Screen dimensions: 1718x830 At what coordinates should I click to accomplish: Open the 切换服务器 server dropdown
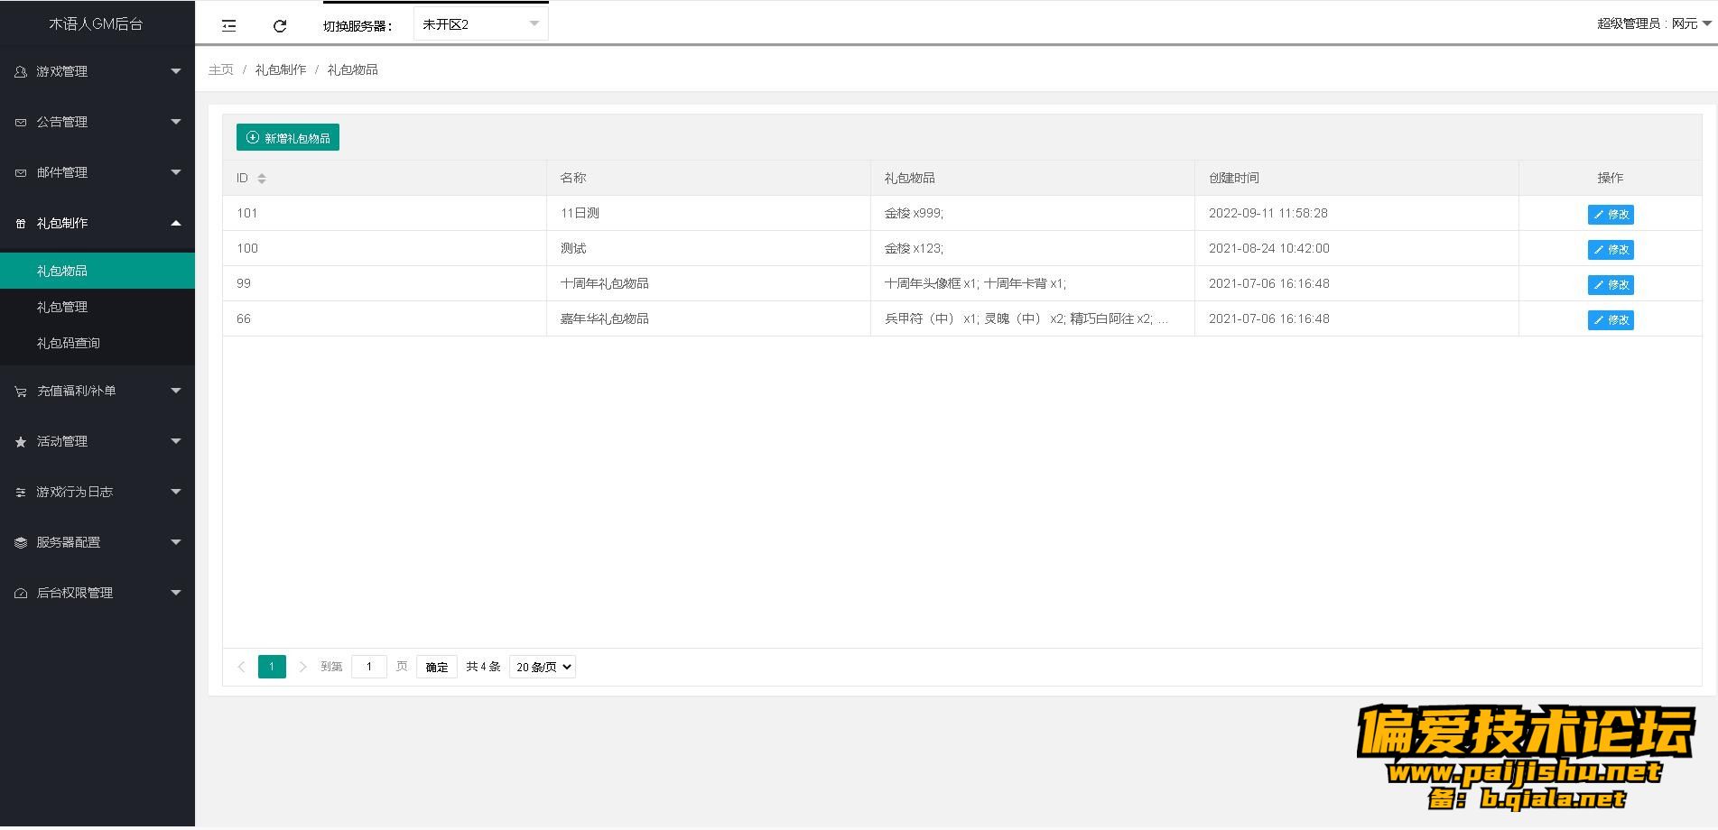click(x=480, y=24)
